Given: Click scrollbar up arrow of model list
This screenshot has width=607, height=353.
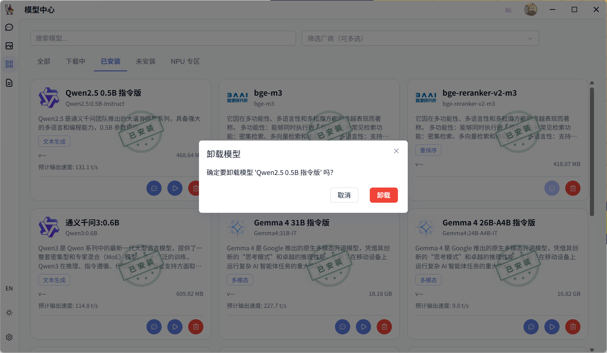Looking at the screenshot, I should [592, 83].
